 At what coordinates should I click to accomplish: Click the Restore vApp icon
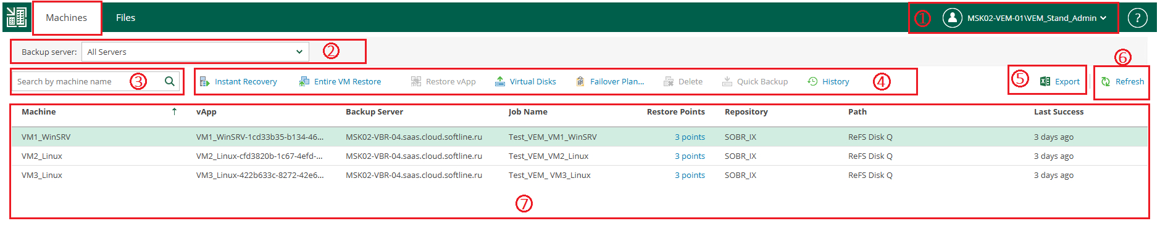coord(416,81)
